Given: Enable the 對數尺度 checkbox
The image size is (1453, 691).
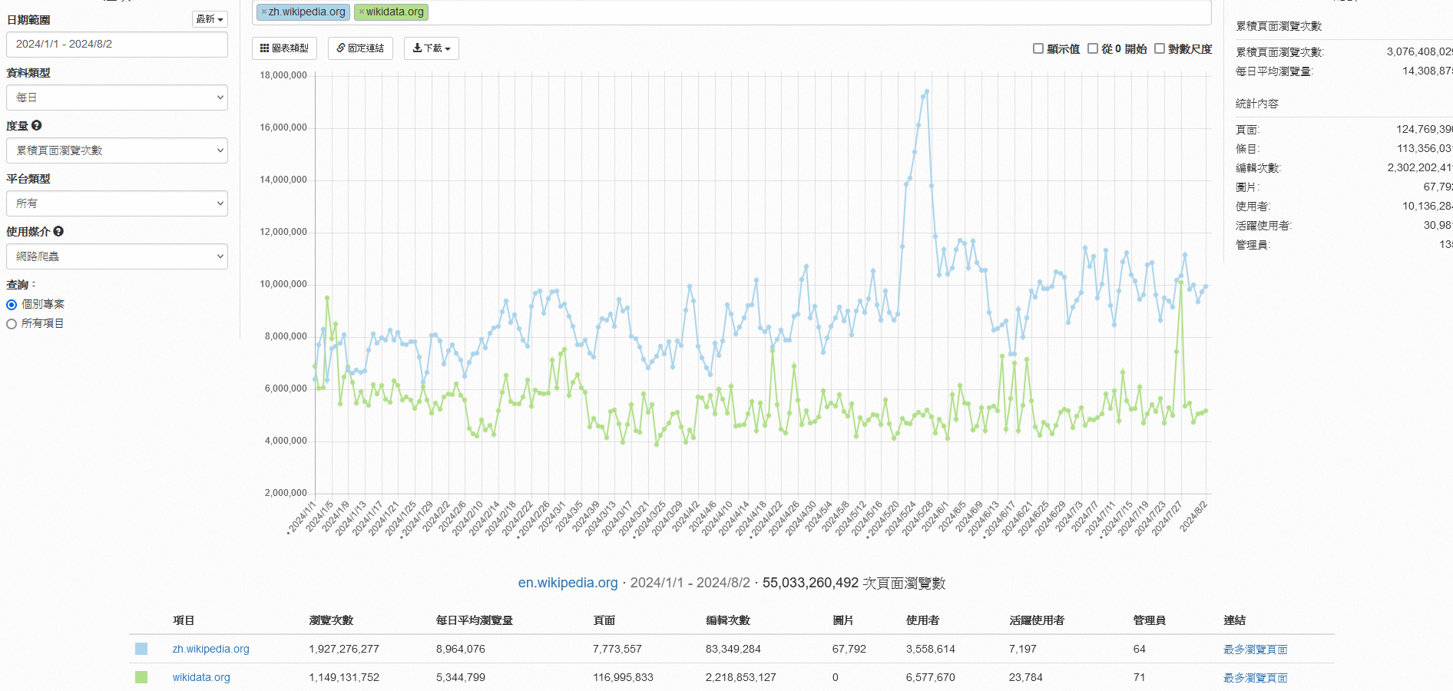Looking at the screenshot, I should click(1160, 48).
